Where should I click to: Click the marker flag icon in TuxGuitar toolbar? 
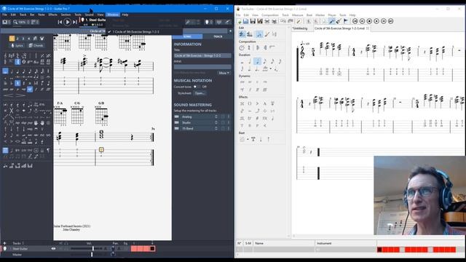tap(346, 21)
